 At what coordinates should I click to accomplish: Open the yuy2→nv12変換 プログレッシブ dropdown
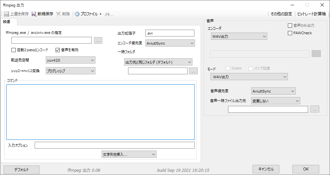[70, 71]
